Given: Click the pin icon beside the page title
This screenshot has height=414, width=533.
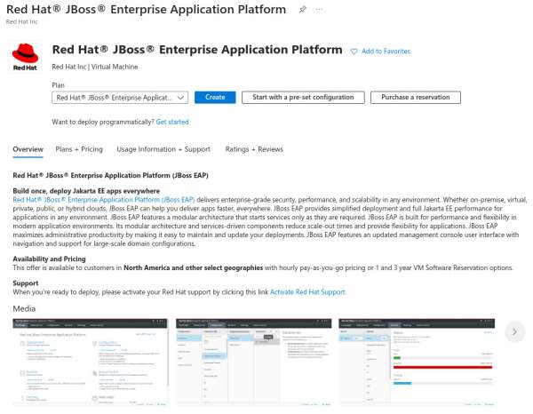Looking at the screenshot, I should (302, 10).
